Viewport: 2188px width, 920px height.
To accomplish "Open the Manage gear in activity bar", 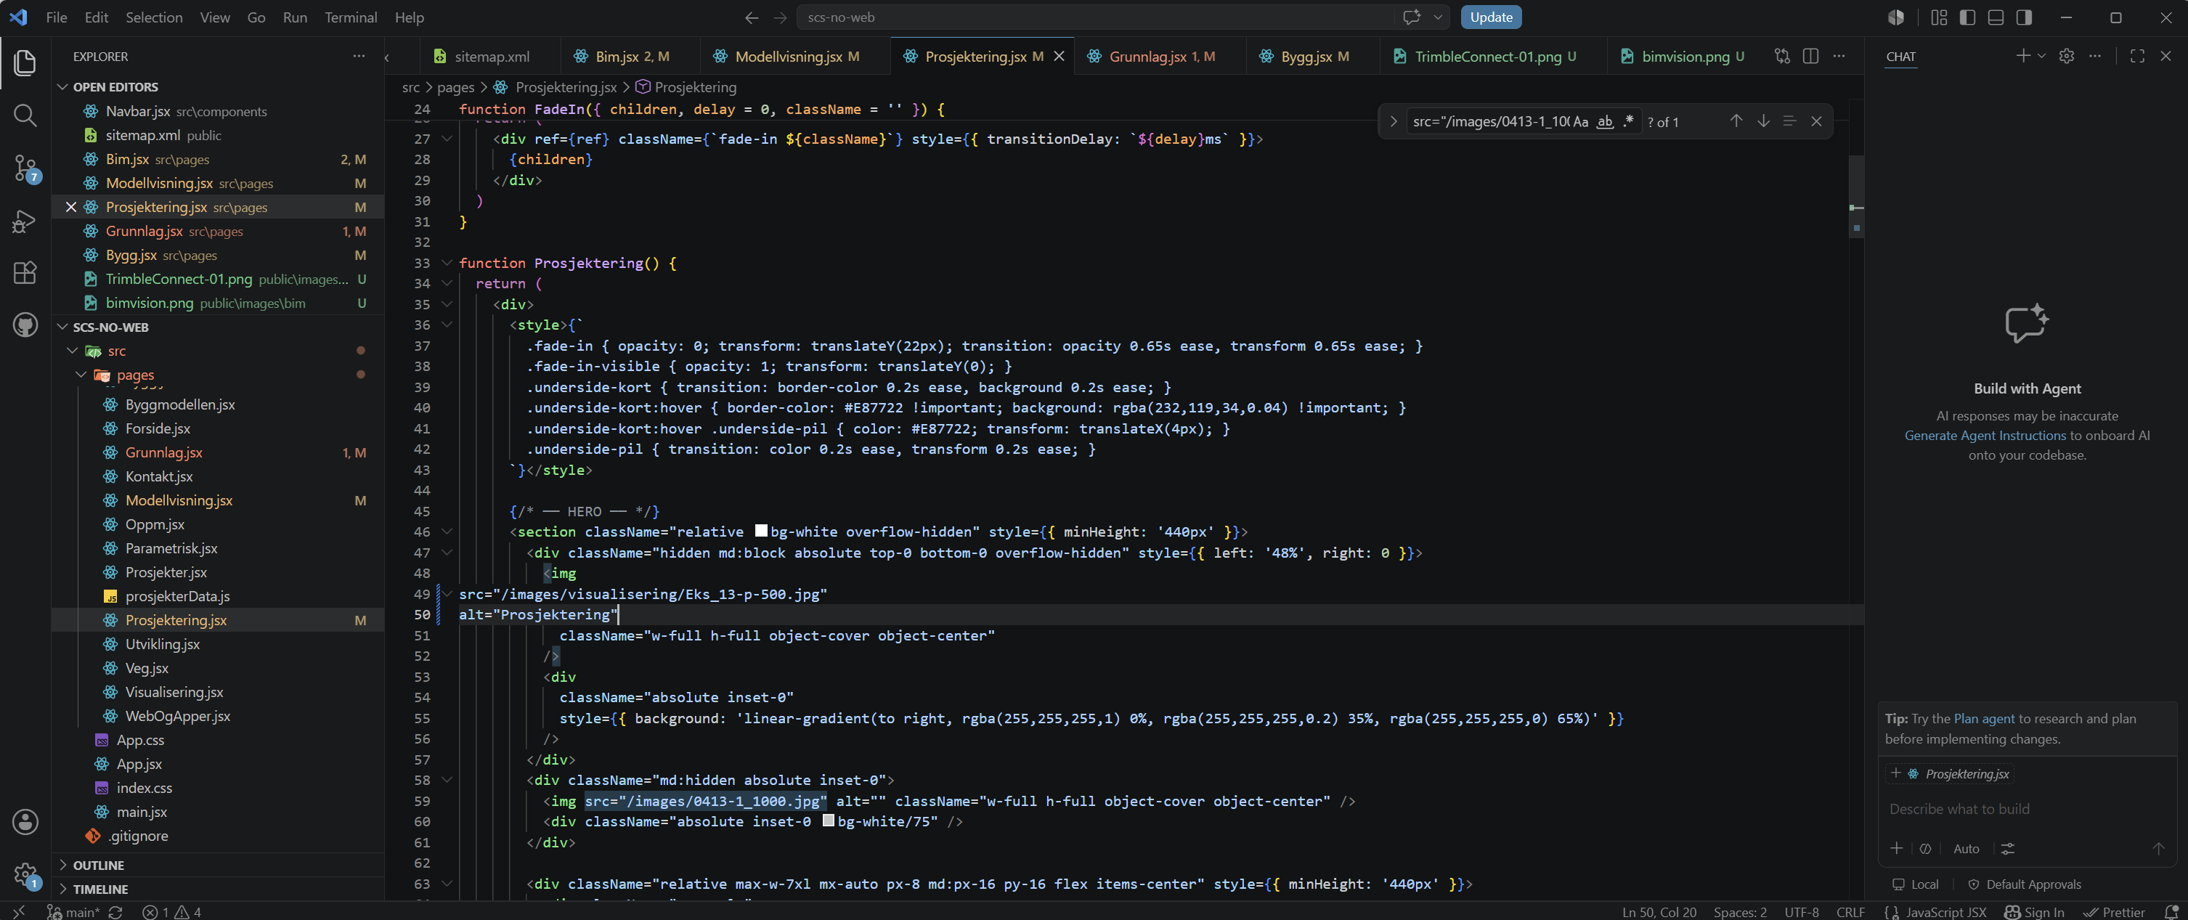I will (x=25, y=874).
